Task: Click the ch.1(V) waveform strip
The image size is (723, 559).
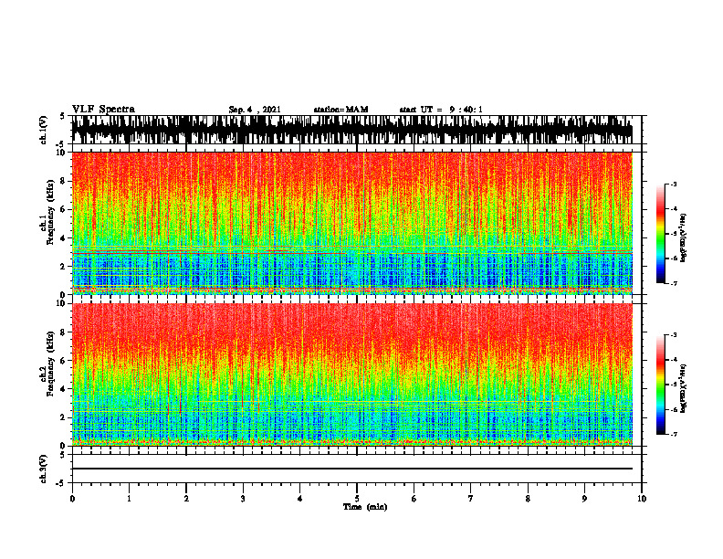Action: pyautogui.click(x=351, y=130)
